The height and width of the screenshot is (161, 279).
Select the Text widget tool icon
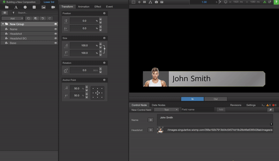(x=16, y=7)
